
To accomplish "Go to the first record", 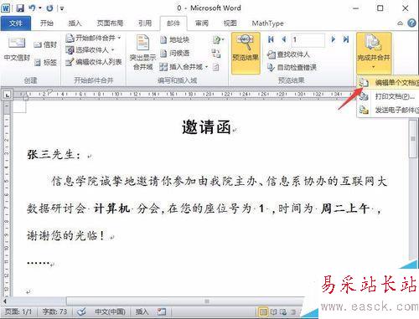I will (x=271, y=39).
